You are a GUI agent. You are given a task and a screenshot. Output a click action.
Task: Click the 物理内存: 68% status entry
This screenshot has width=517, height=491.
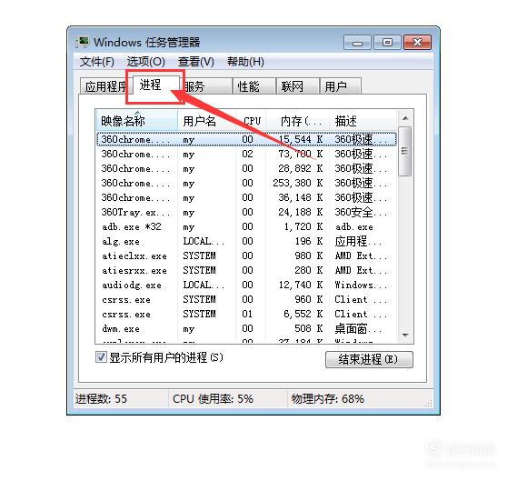[x=328, y=399]
